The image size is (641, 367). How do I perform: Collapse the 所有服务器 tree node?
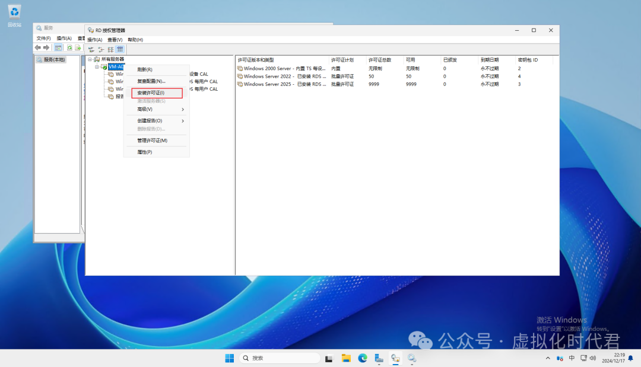coord(90,59)
